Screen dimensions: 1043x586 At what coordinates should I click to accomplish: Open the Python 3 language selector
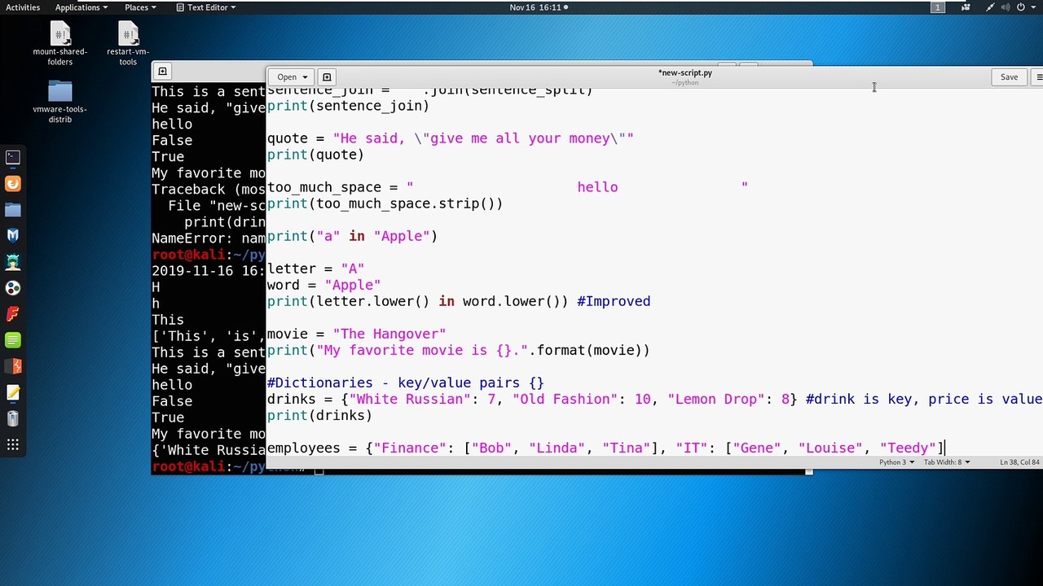(x=896, y=462)
